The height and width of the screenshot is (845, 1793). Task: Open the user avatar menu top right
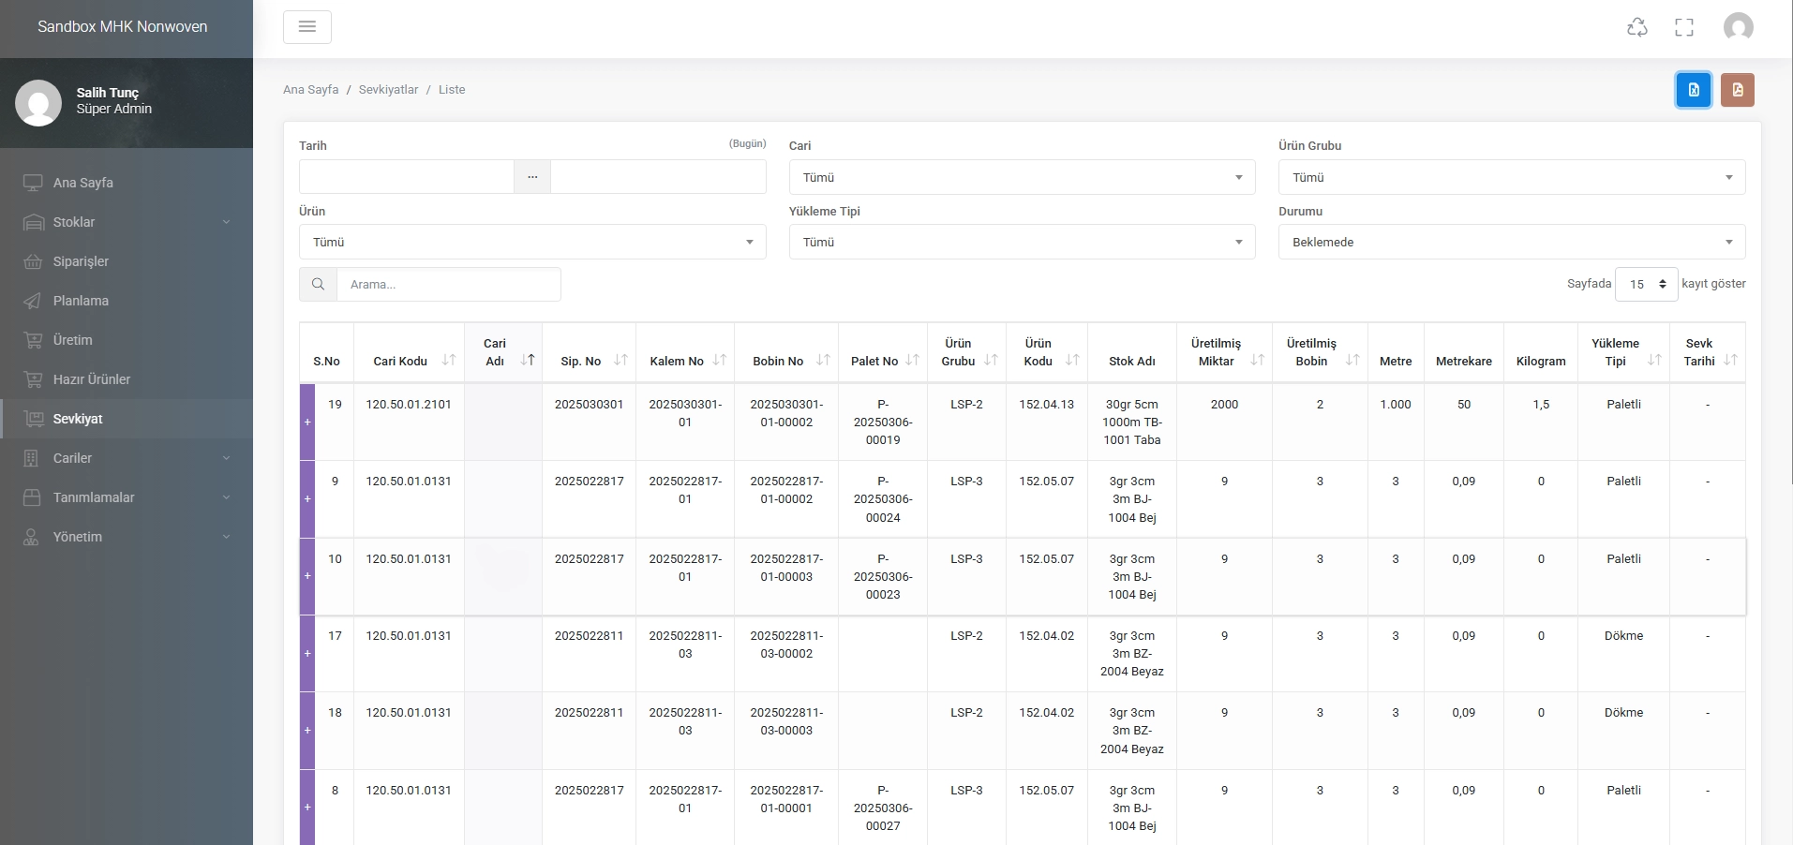coord(1738,27)
